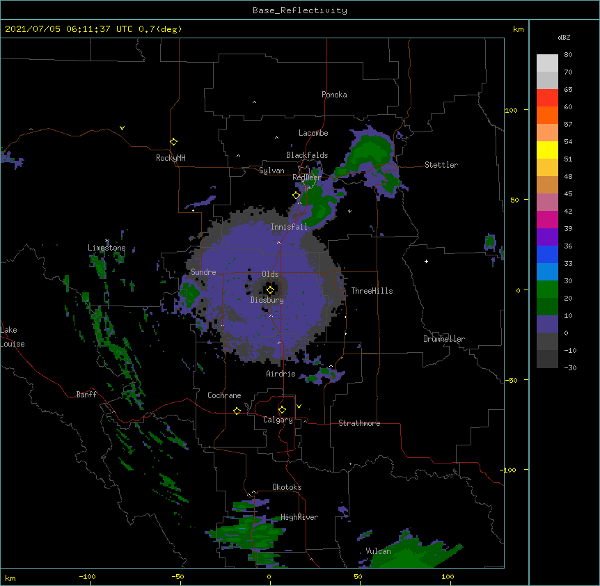600x586 pixels.
Task: Click the yellow station marker near RockyMH
Action: [x=174, y=142]
